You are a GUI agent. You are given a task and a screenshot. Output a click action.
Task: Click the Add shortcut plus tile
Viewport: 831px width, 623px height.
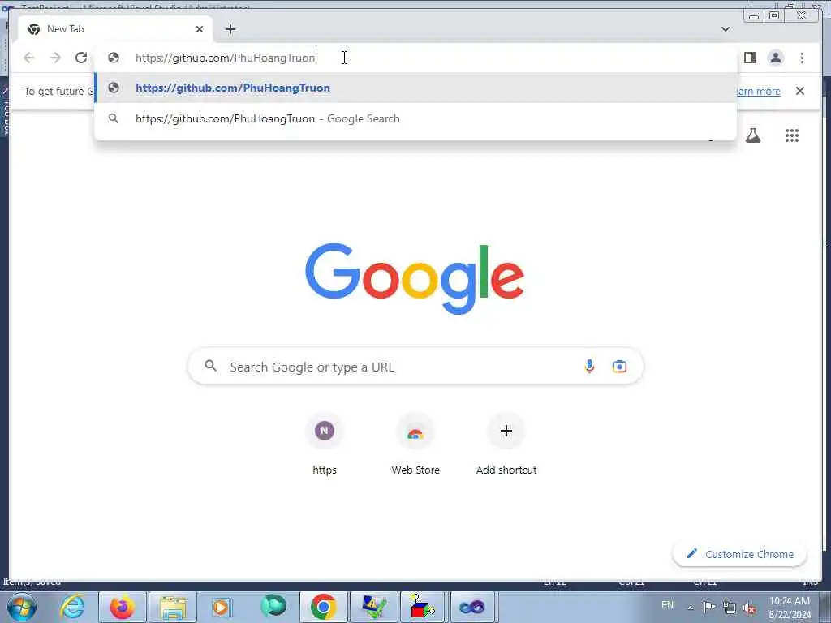tap(506, 444)
